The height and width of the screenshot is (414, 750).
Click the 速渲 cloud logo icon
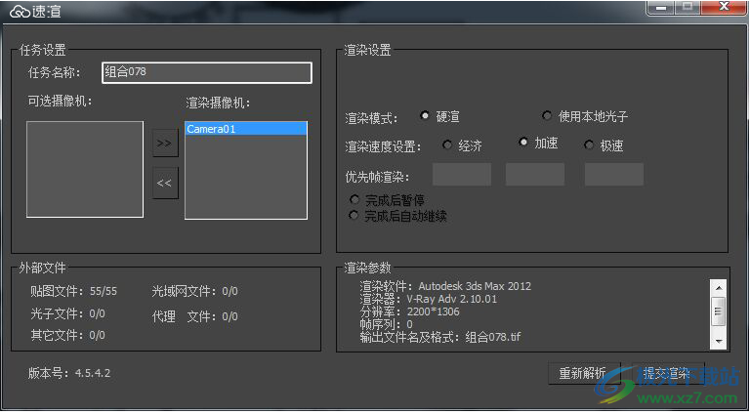click(20, 11)
